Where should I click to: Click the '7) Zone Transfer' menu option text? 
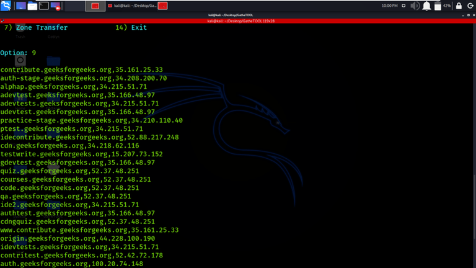click(36, 27)
